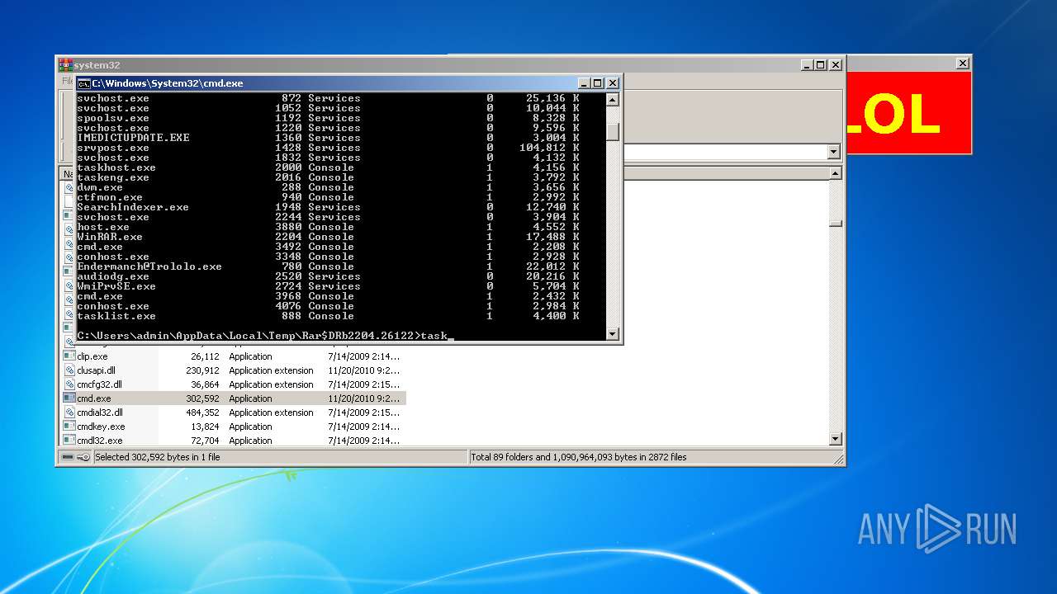Image resolution: width=1057 pixels, height=594 pixels.
Task: Click IMEDICTUPDATE.EXE line in console
Action: pyautogui.click(x=328, y=138)
